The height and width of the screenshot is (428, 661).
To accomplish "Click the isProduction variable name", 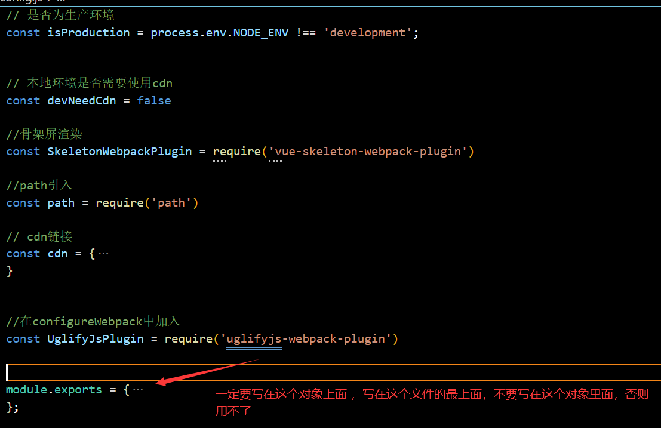I will point(88,33).
